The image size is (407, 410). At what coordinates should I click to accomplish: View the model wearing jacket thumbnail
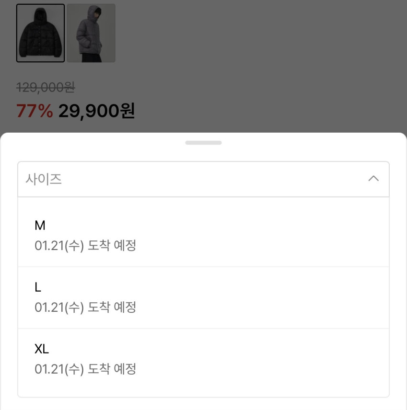tap(91, 33)
